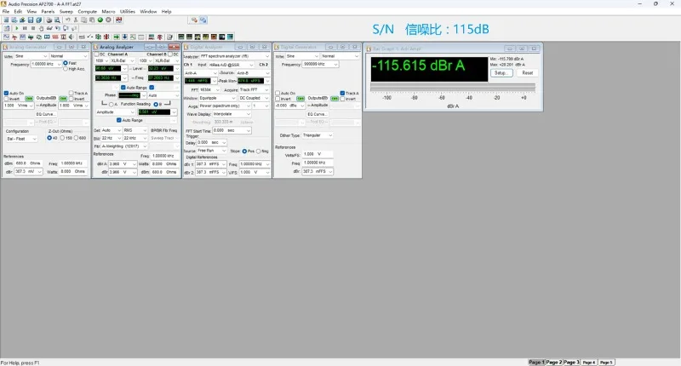The height and width of the screenshot is (366, 681).
Task: Click the green right-arrow toolbar icon
Action: point(117,37)
